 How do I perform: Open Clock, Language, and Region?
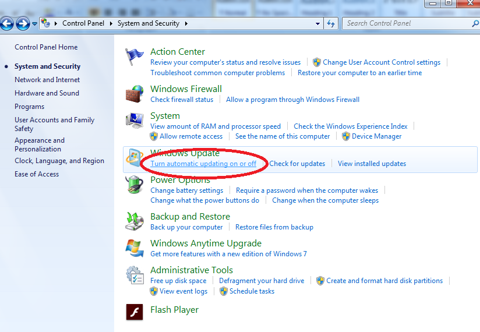[59, 161]
